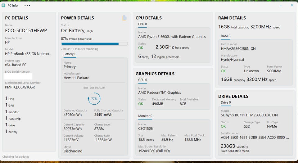This screenshot has height=163, width=298.
Task: Click the Checking for updates status
Action: coord(16,157)
